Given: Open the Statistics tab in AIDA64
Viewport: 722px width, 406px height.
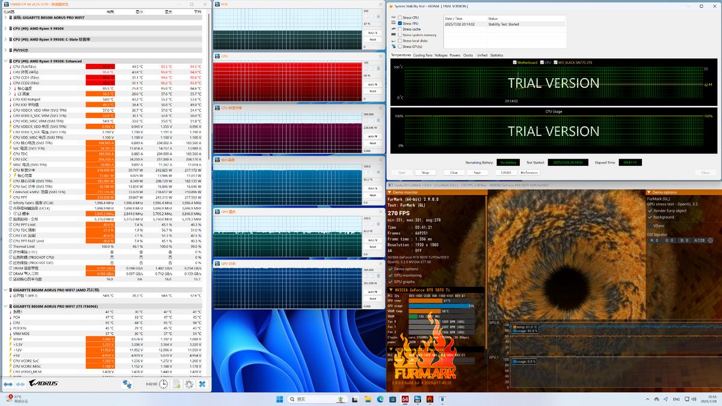Looking at the screenshot, I should pos(496,55).
